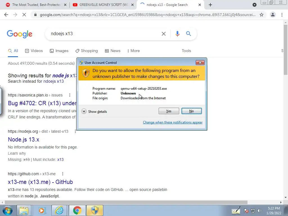Viewport: 288px width, 216px height.
Task: Open the Node.js 13.x result link
Action: [24, 139]
